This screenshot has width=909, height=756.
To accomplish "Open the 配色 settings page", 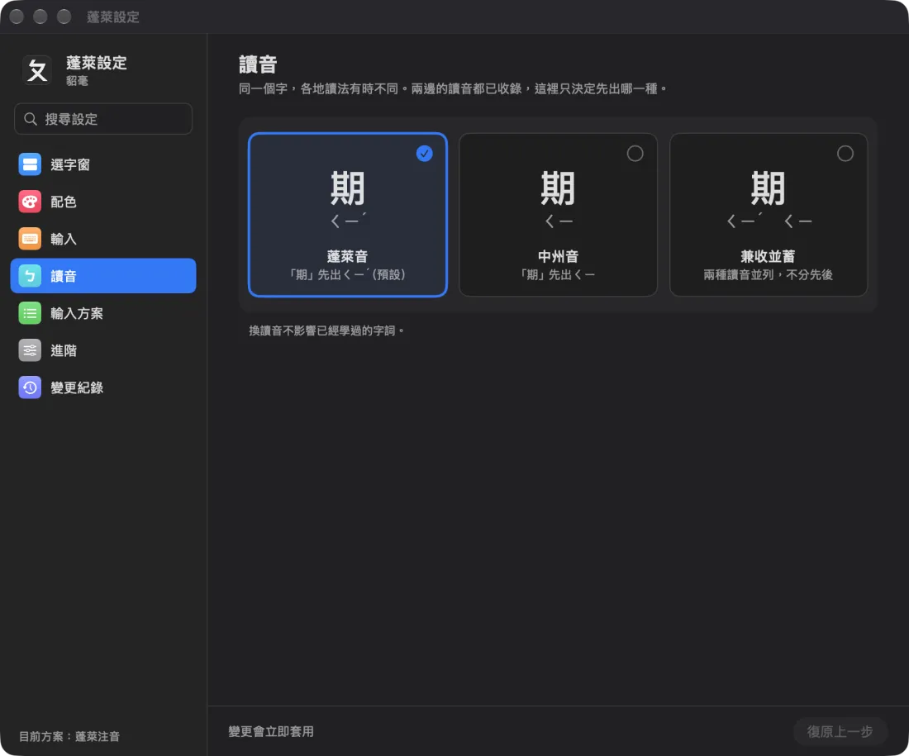I will 103,201.
